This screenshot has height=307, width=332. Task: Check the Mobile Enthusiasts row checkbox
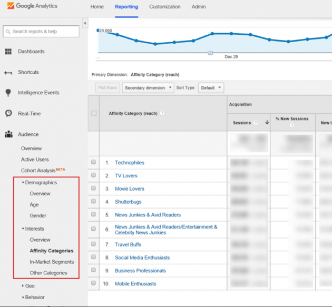(93, 283)
